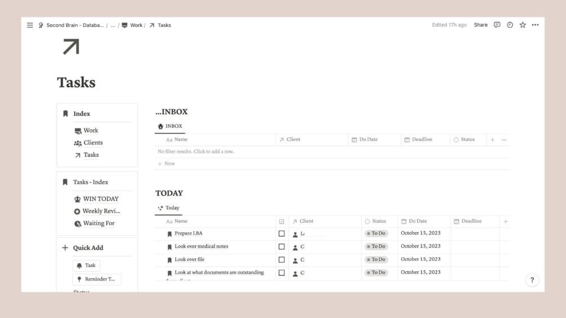The image size is (566, 318).
Task: Click the Quick Add plus icon
Action: [x=65, y=248]
